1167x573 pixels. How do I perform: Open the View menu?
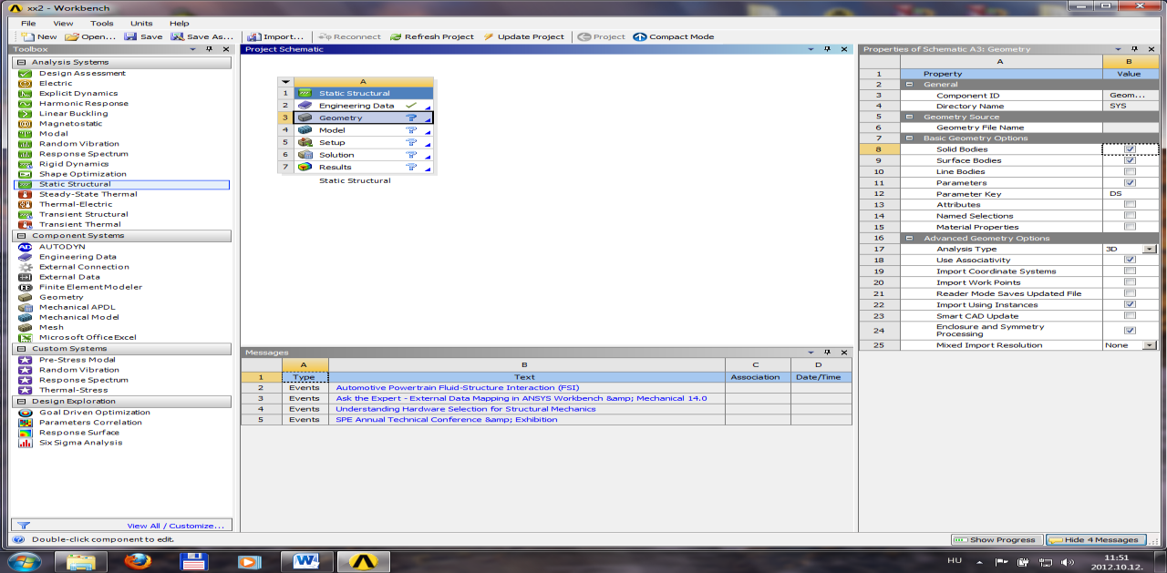coord(63,23)
